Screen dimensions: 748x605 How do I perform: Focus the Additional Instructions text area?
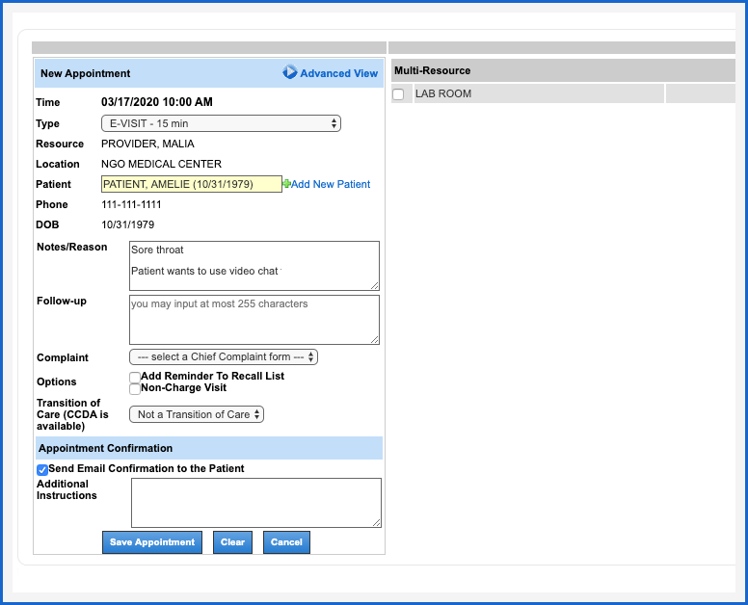click(x=255, y=502)
